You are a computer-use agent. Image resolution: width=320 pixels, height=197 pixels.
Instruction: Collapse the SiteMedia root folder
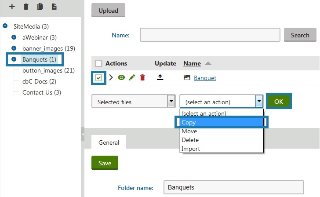[x=5, y=26]
